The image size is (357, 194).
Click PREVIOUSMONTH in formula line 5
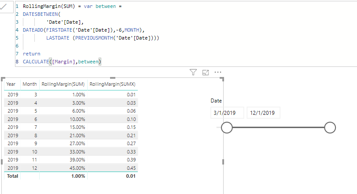tap(94, 38)
